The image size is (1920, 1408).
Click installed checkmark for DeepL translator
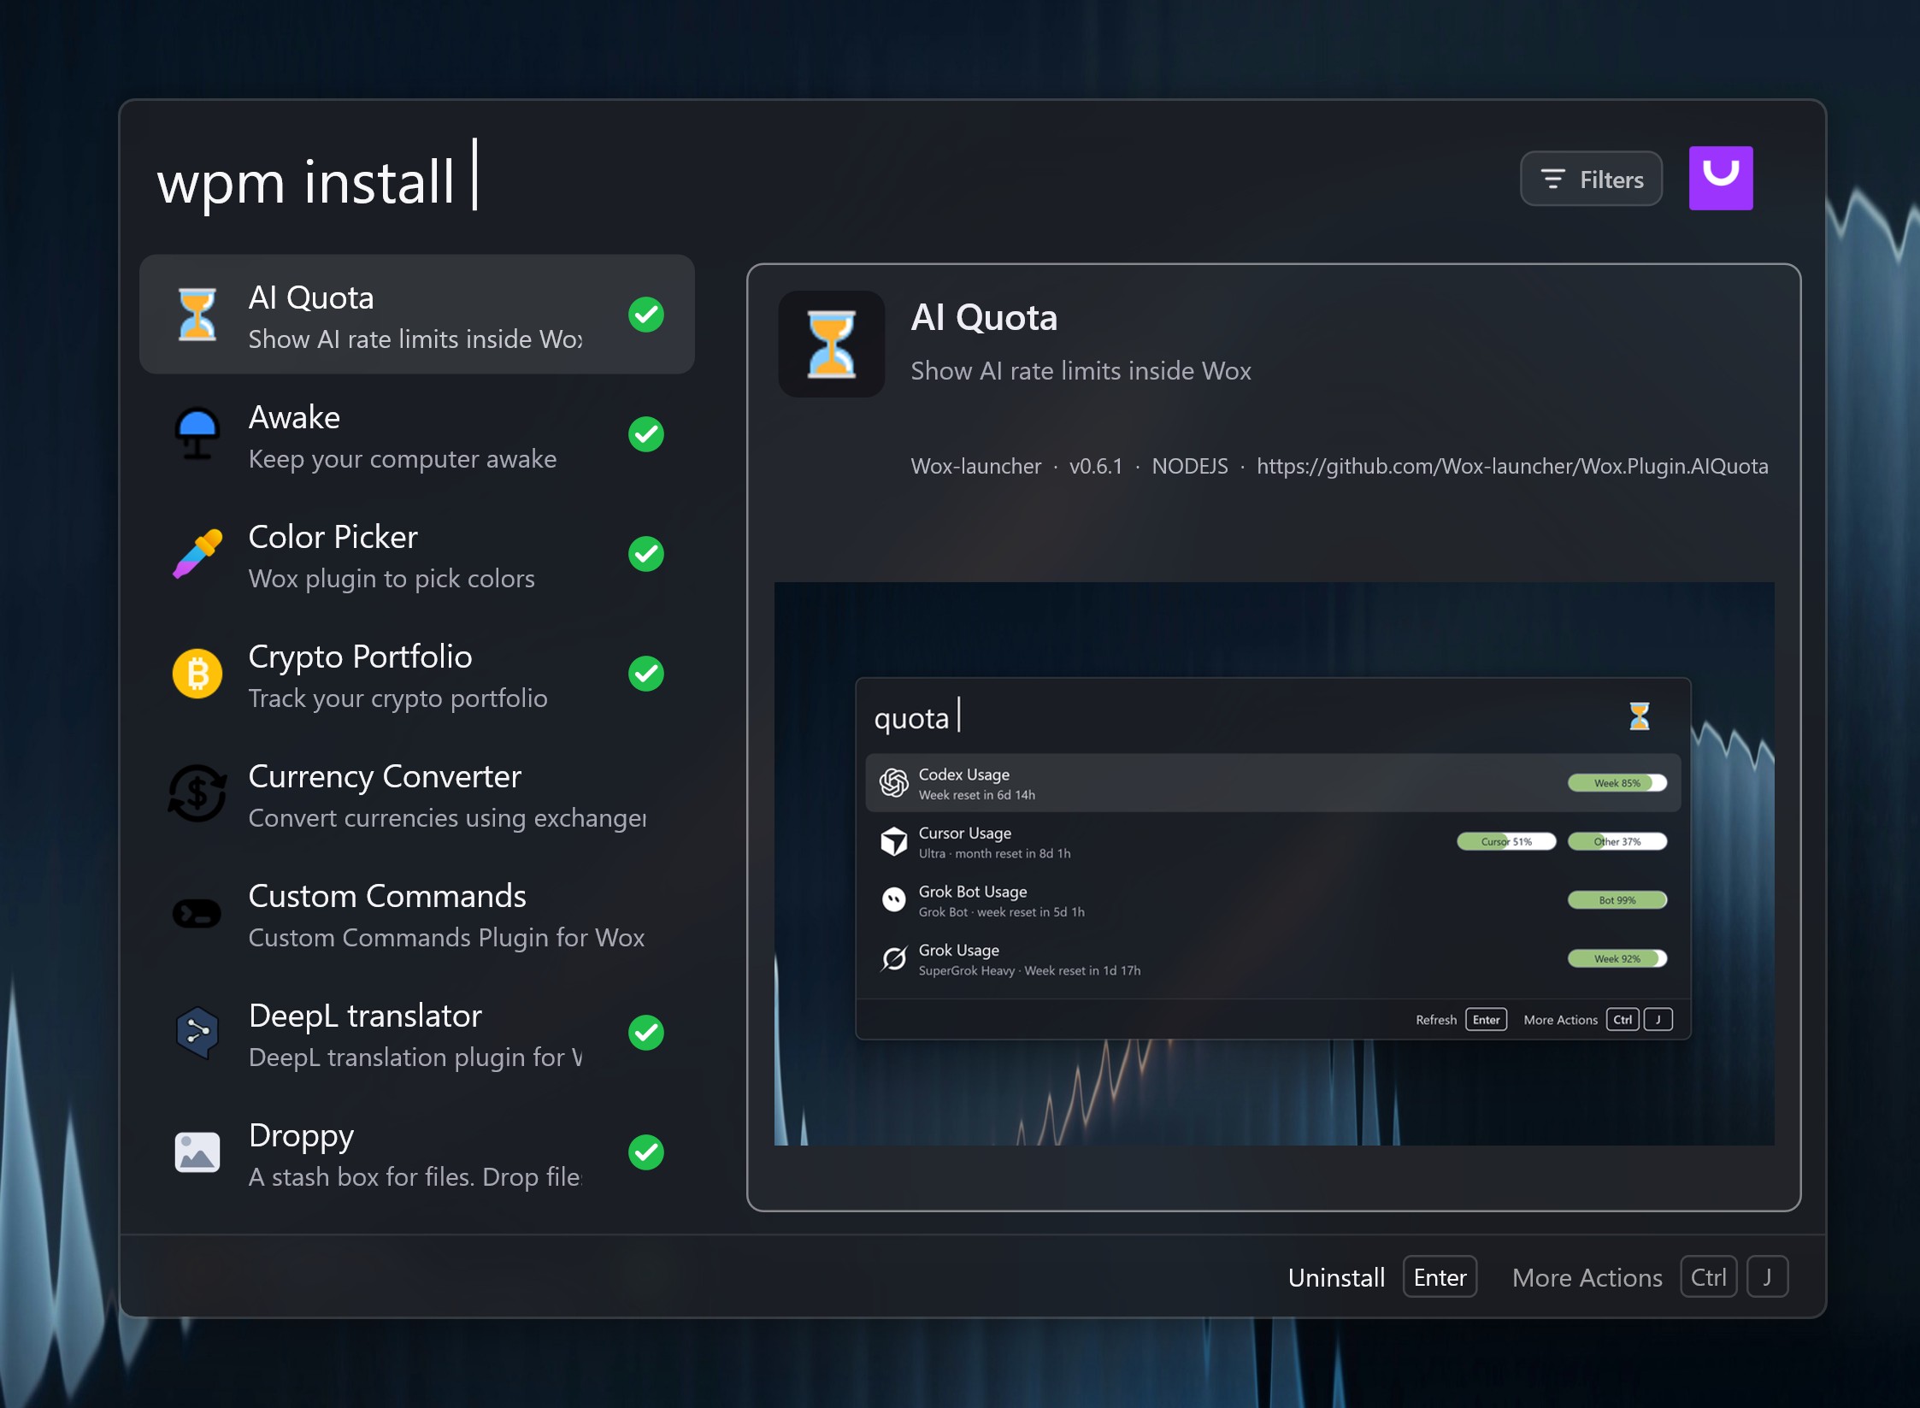click(x=646, y=1033)
